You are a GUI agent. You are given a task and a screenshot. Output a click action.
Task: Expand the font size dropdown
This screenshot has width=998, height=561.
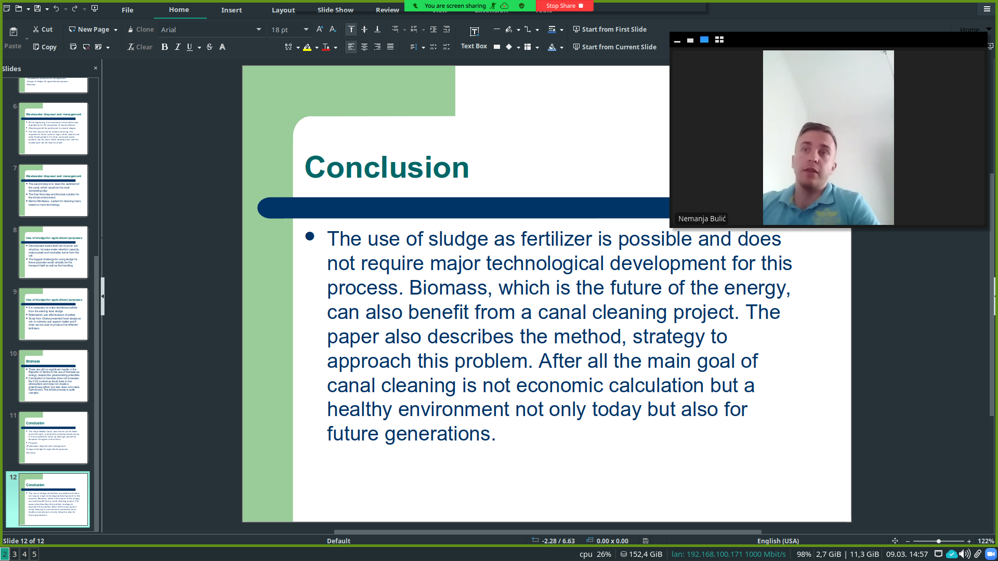[x=306, y=30]
